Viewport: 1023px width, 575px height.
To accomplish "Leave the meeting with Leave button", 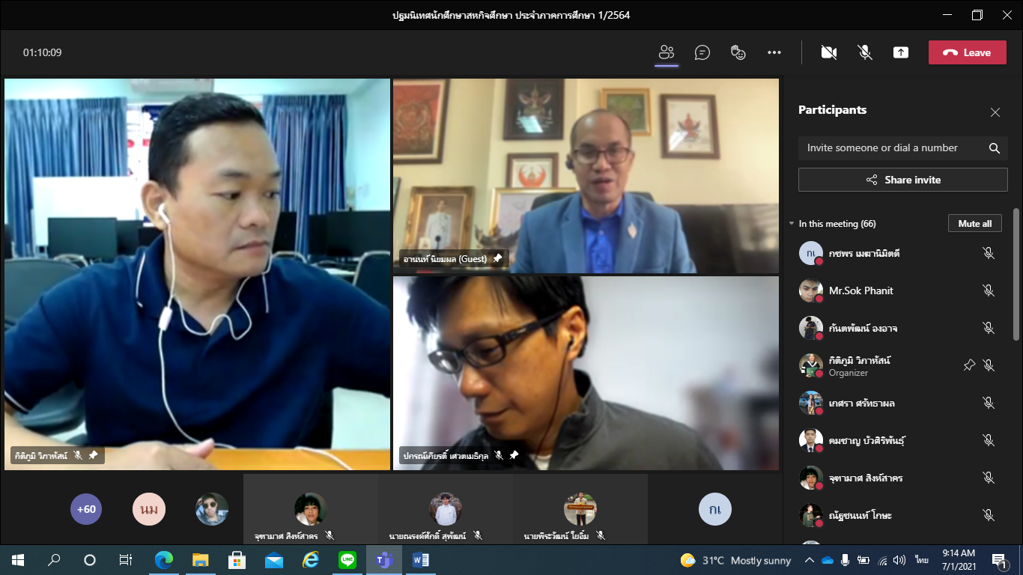I will (x=967, y=52).
